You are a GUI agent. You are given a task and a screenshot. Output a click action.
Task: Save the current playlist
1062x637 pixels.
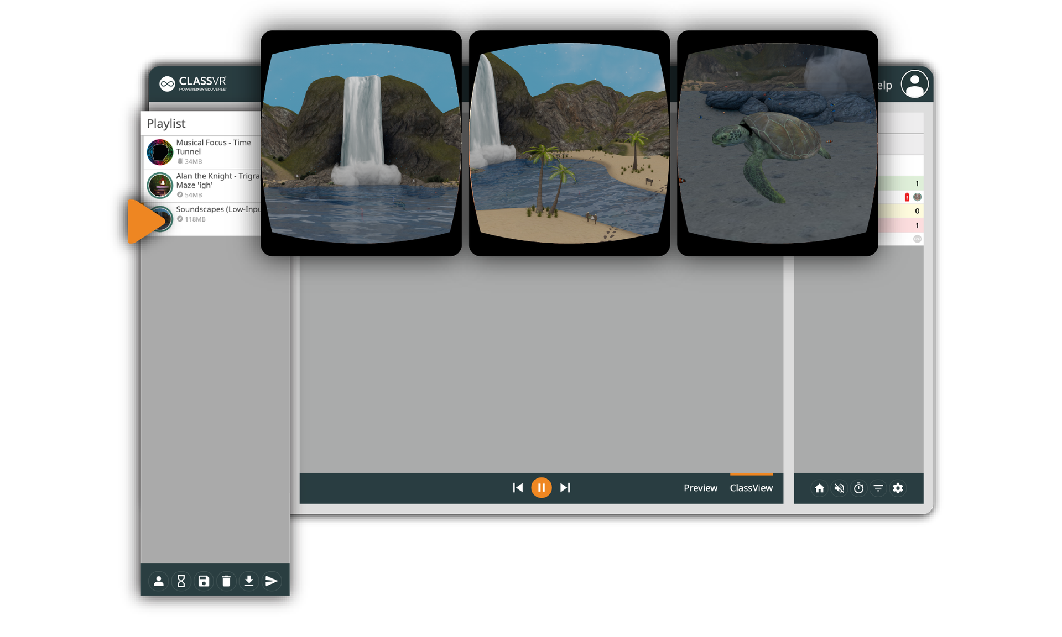tap(204, 581)
